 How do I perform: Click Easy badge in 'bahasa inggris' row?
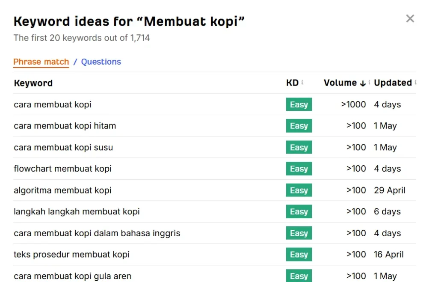pos(299,233)
